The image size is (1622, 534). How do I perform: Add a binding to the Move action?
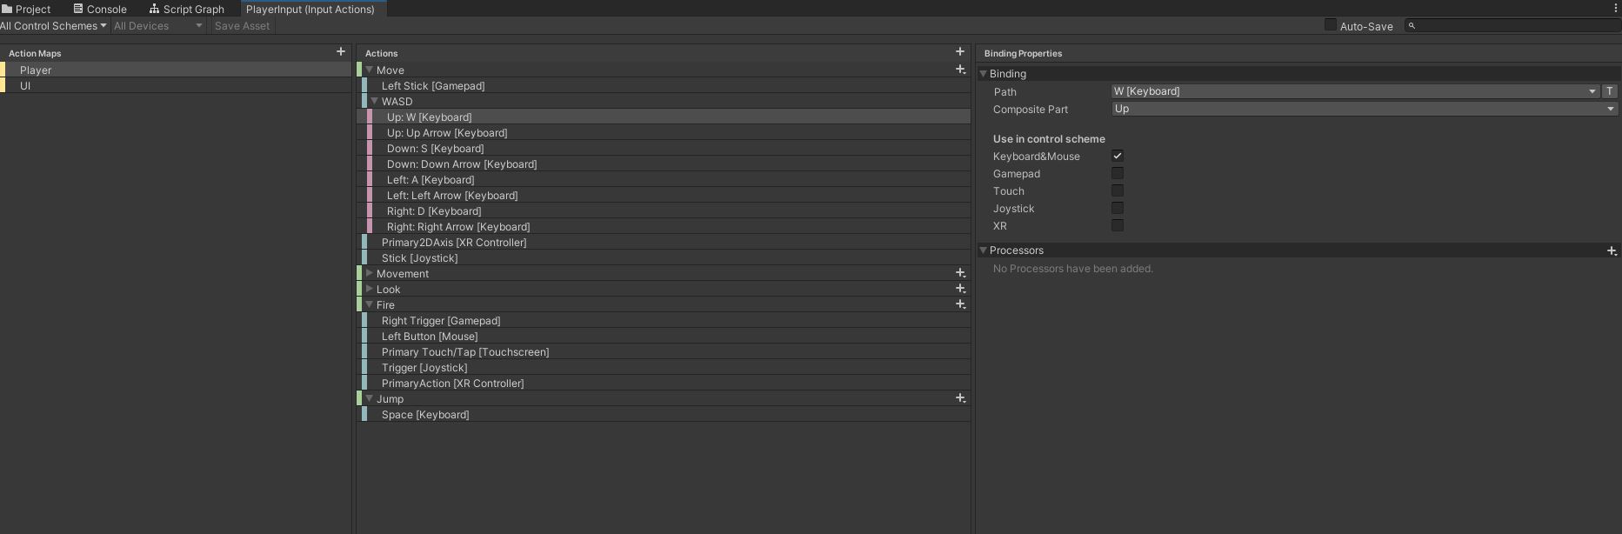(x=960, y=70)
